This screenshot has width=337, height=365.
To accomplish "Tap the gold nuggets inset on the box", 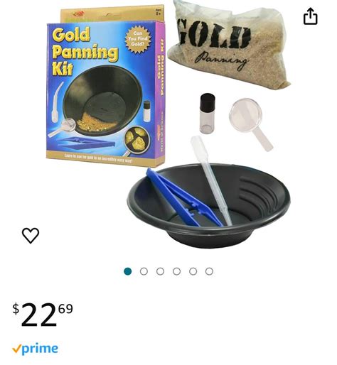I will (x=137, y=139).
